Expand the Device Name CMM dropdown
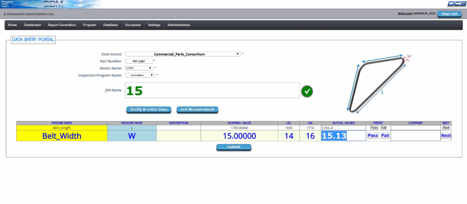Image resolution: width=467 pixels, height=204 pixels. [x=139, y=68]
